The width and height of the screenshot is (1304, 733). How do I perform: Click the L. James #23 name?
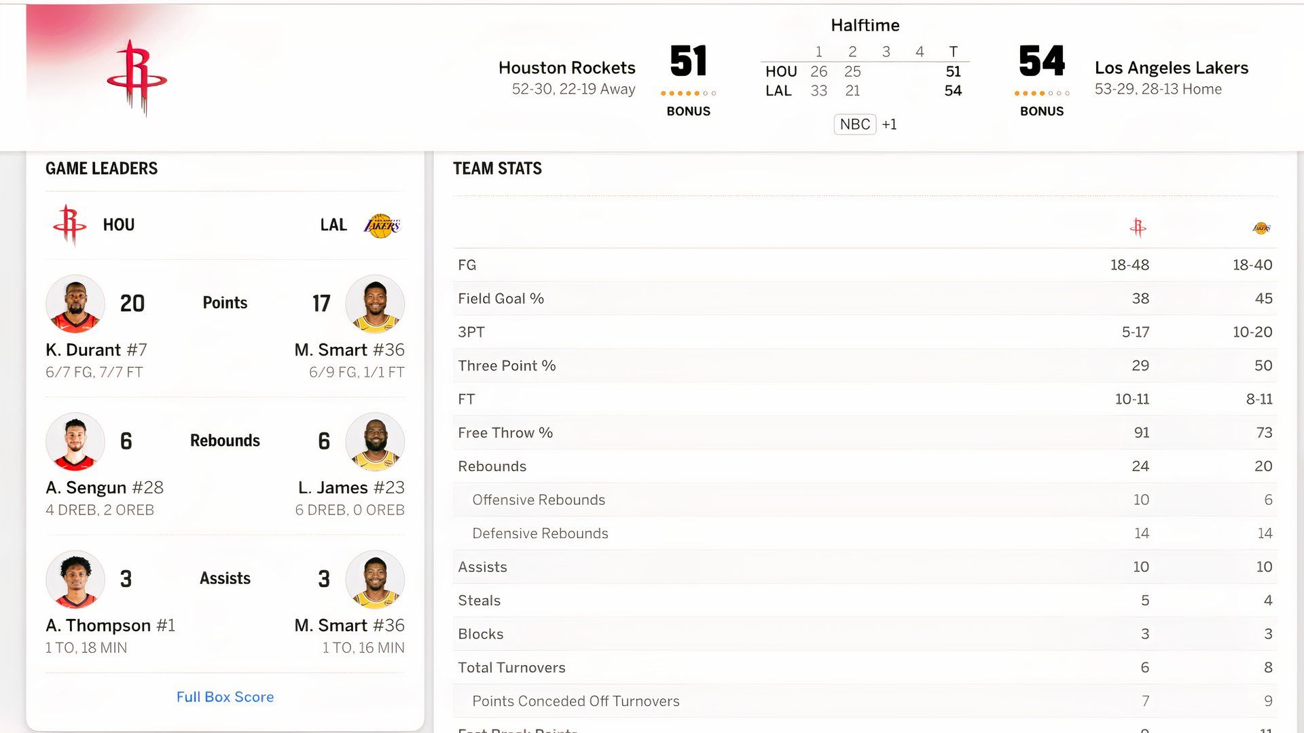click(351, 488)
